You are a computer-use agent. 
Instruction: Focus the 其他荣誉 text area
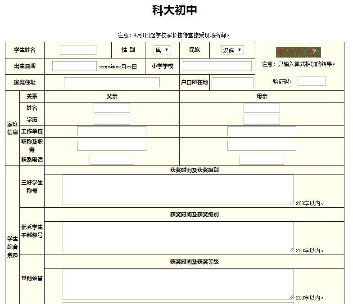click(x=178, y=284)
